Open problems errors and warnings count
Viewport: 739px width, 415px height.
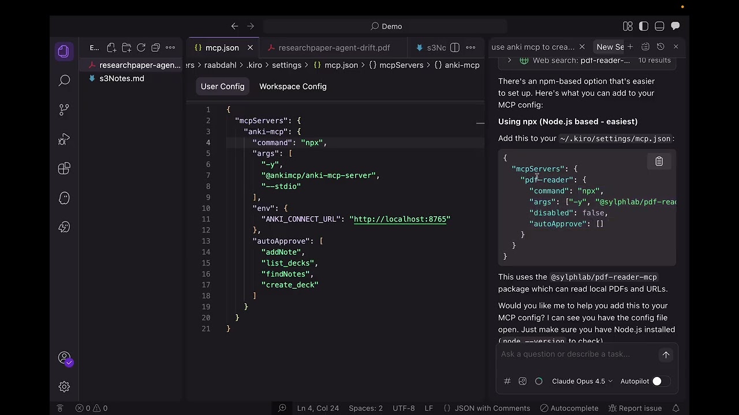pyautogui.click(x=91, y=408)
